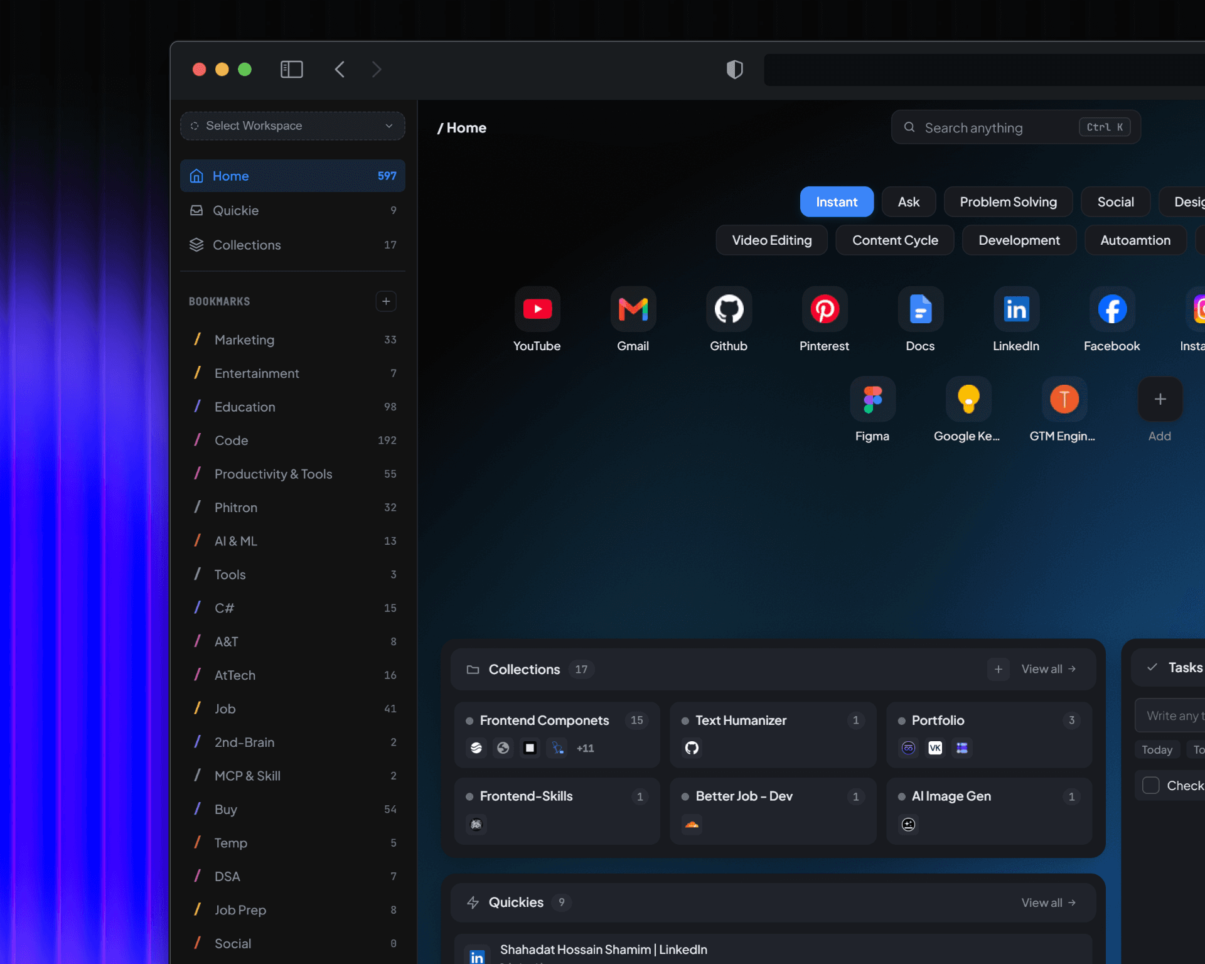This screenshot has width=1205, height=964.
Task: Open Collections in the sidebar
Action: 292,245
